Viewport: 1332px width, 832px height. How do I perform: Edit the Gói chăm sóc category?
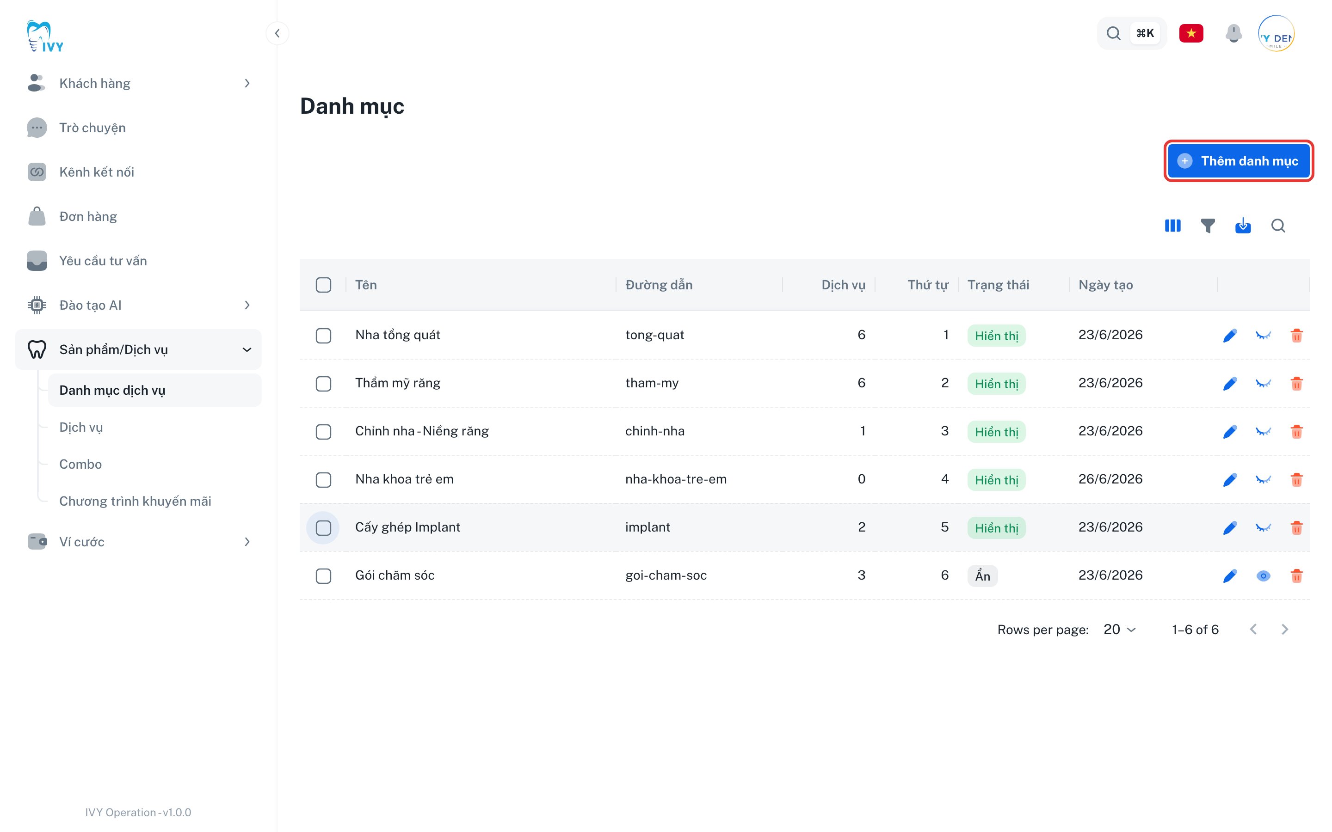1230,575
